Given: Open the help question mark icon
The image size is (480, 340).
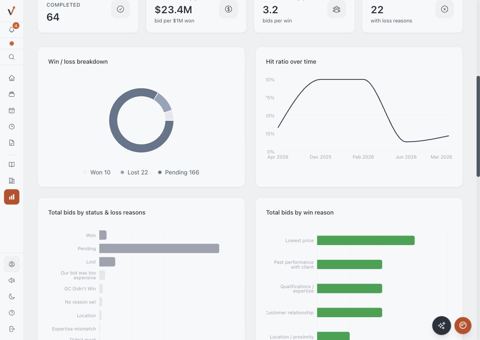Looking at the screenshot, I should pyautogui.click(x=12, y=313).
